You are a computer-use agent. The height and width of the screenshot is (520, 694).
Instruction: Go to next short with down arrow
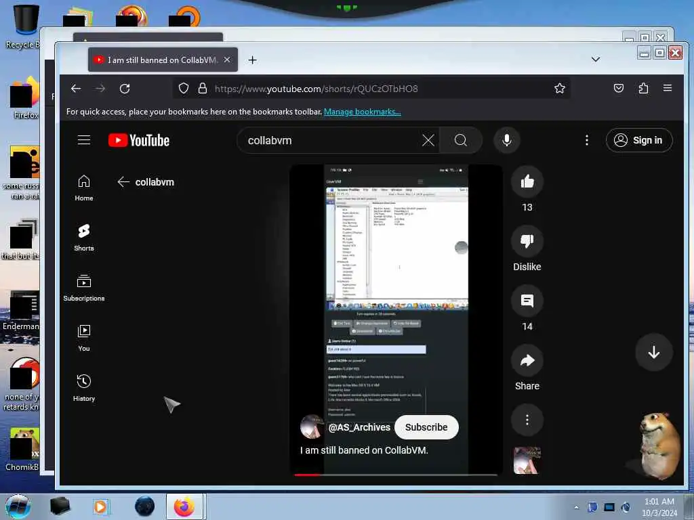coord(654,352)
